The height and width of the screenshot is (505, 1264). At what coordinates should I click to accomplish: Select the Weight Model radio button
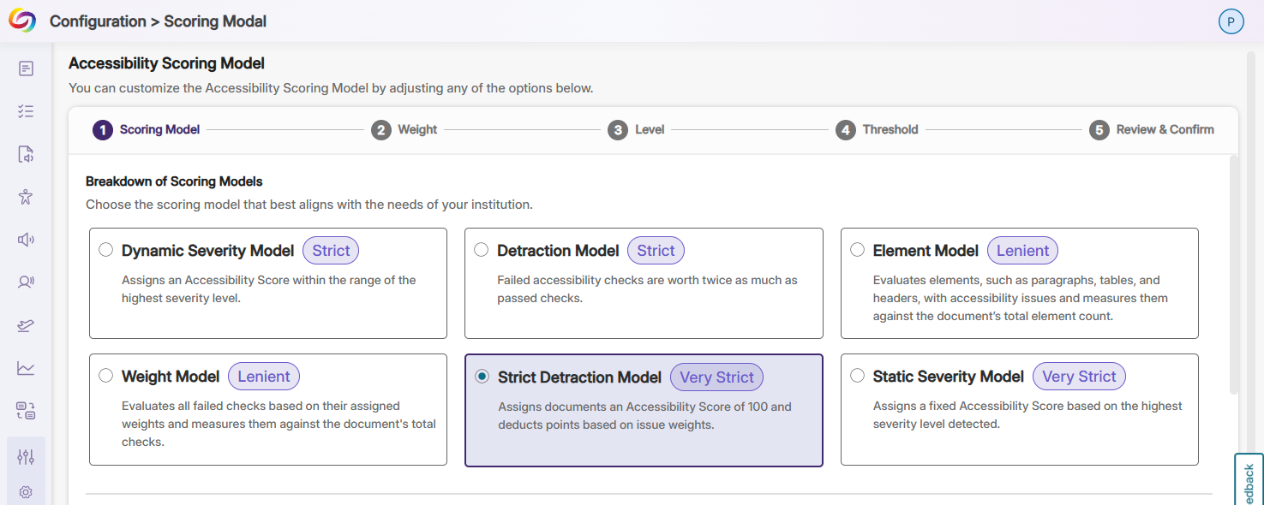pyautogui.click(x=105, y=376)
